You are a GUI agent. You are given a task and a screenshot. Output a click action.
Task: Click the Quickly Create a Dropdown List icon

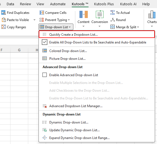pos(45,34)
